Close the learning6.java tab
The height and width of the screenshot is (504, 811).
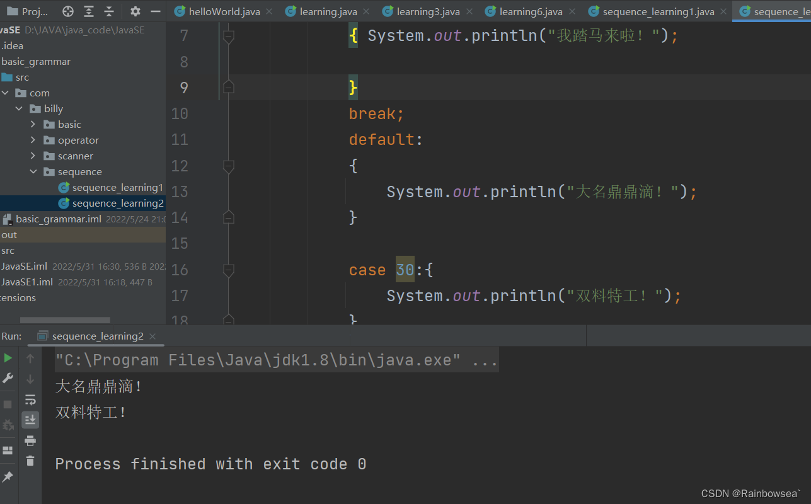click(572, 11)
